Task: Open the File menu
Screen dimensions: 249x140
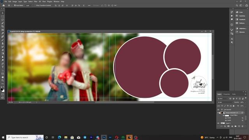Action: point(5,2)
